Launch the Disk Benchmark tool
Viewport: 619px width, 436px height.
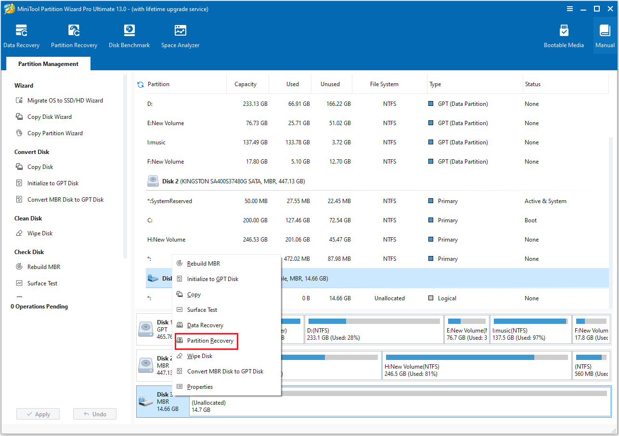click(x=129, y=37)
